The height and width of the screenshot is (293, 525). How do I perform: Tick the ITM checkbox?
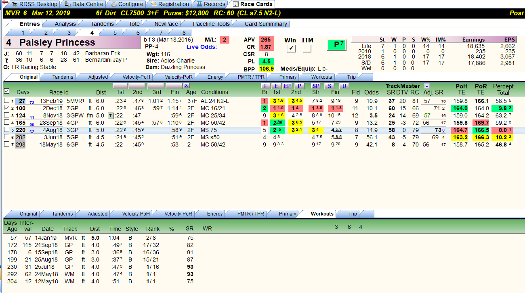307,48
